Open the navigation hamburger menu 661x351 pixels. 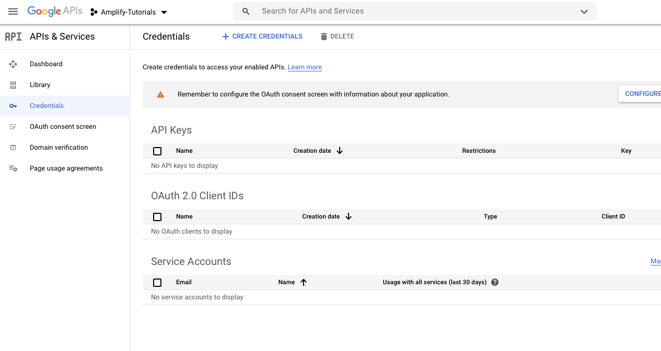pos(13,11)
